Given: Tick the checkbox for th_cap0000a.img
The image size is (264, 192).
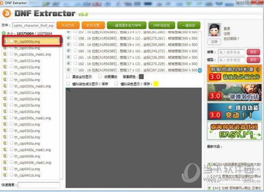Looking at the screenshot, I should point(12,41).
